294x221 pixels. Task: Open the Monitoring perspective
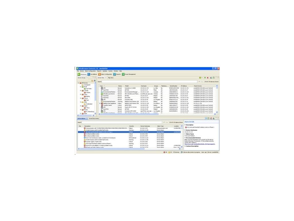[82, 74]
